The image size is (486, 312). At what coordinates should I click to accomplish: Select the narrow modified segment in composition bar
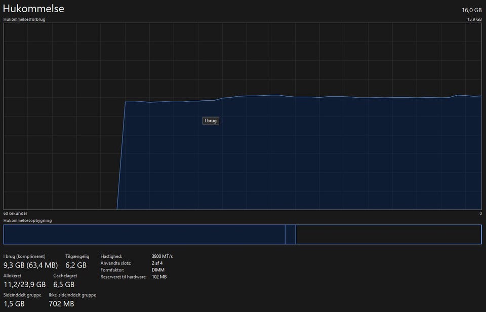tap(290, 235)
